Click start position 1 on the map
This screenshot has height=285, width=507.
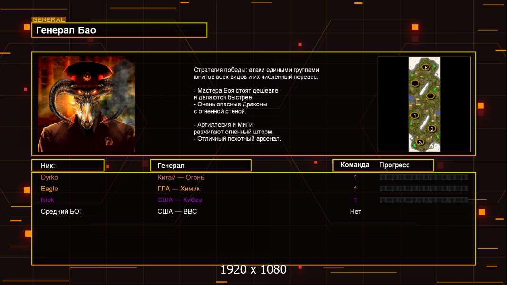pyautogui.click(x=415, y=115)
